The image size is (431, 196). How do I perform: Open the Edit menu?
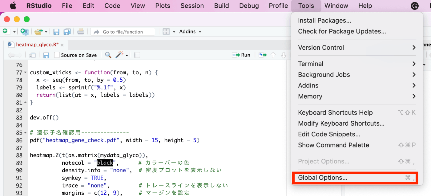point(88,6)
